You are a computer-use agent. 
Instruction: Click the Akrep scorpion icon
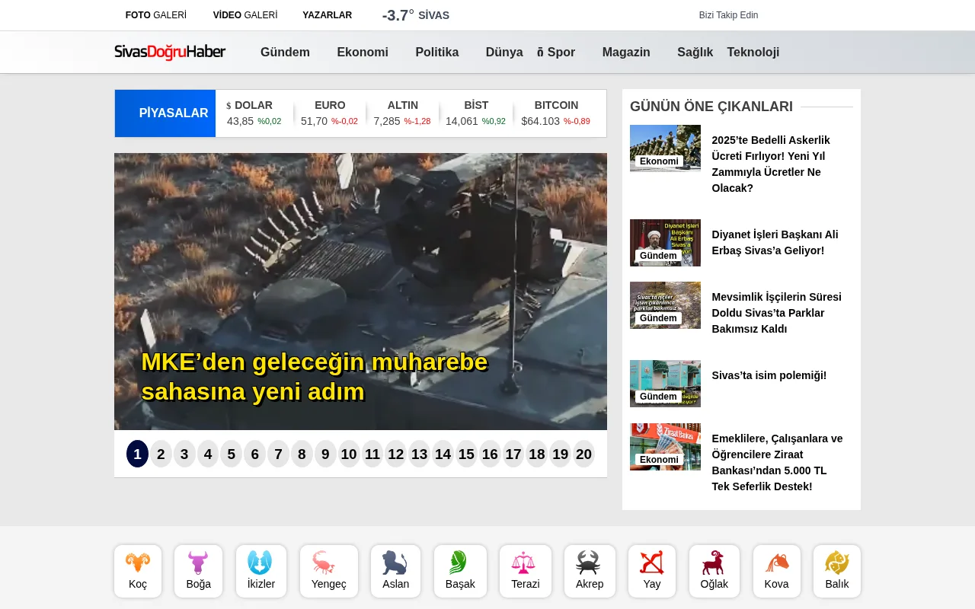(590, 565)
